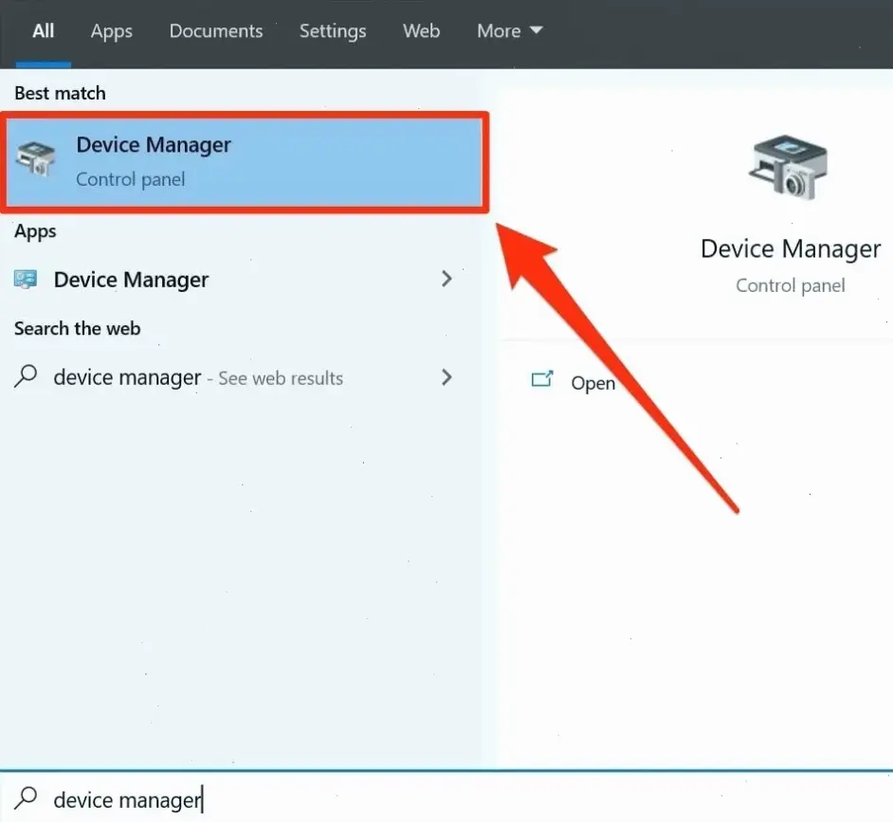This screenshot has height=822, width=893.
Task: Switch to the All tab
Action: pos(43,31)
